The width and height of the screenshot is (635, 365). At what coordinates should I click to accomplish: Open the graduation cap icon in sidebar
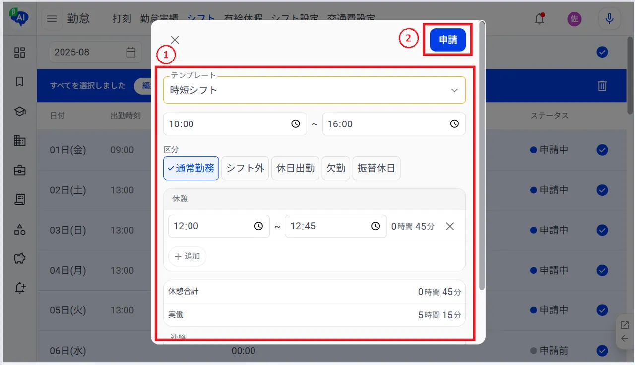coord(20,112)
